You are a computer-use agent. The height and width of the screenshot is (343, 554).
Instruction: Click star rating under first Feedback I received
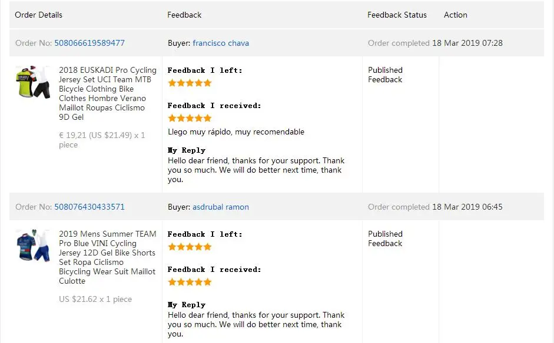[190, 118]
